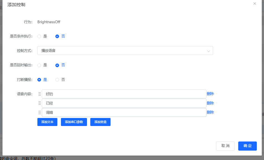Select 否 for 是否条件执行

tap(57, 36)
